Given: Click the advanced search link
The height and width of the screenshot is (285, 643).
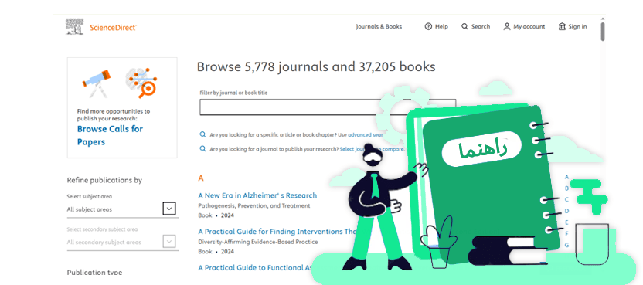Looking at the screenshot, I should (366, 134).
